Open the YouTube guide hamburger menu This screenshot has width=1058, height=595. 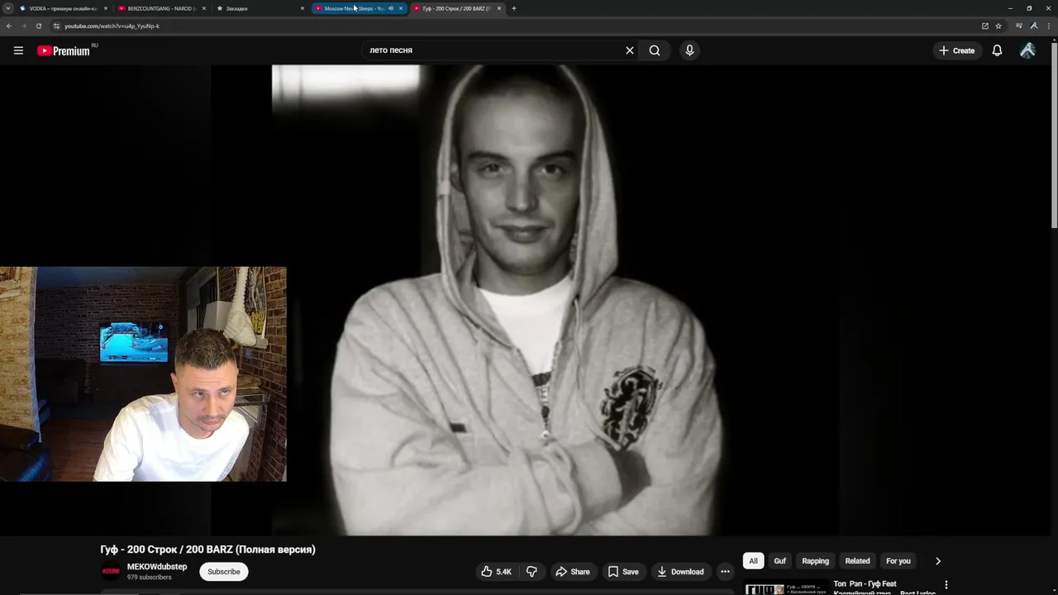(18, 50)
